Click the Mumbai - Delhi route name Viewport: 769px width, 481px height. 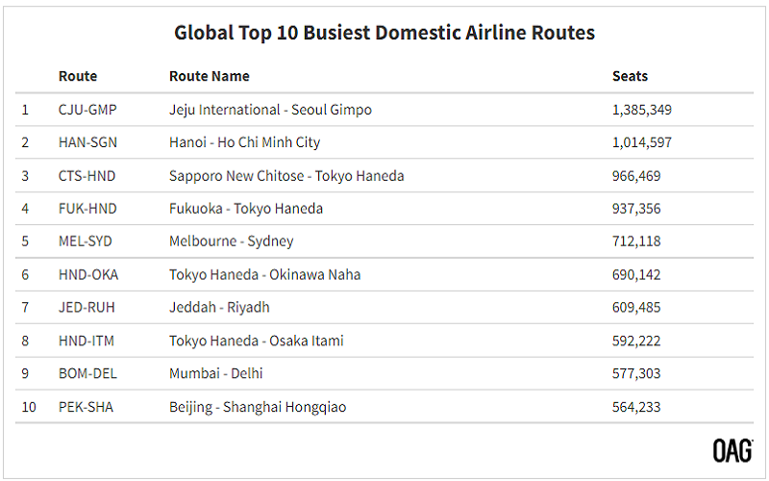[215, 373]
